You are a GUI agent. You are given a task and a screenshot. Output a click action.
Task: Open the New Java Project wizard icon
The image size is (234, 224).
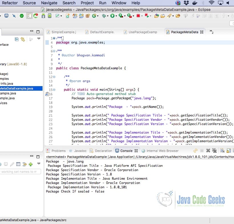(x=75, y=16)
